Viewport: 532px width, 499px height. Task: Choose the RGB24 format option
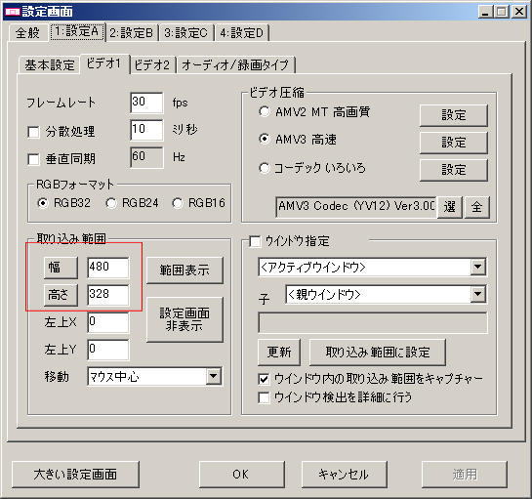coord(111,203)
